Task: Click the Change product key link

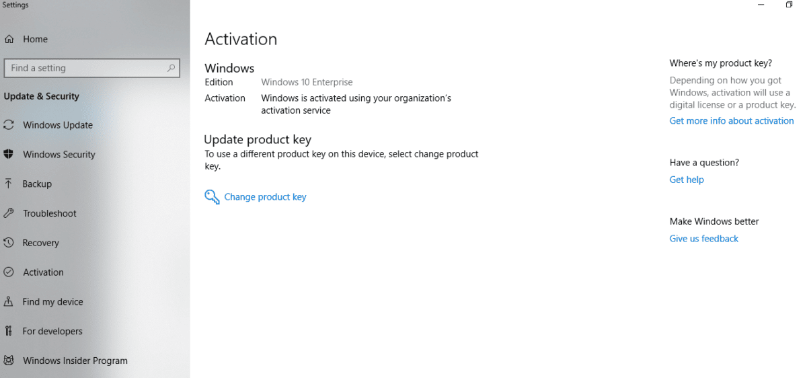Action: (265, 197)
